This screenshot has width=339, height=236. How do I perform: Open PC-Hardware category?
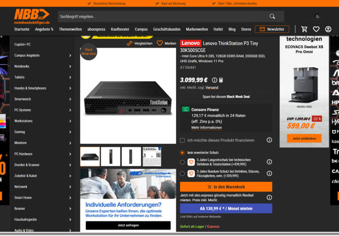[x=23, y=154]
